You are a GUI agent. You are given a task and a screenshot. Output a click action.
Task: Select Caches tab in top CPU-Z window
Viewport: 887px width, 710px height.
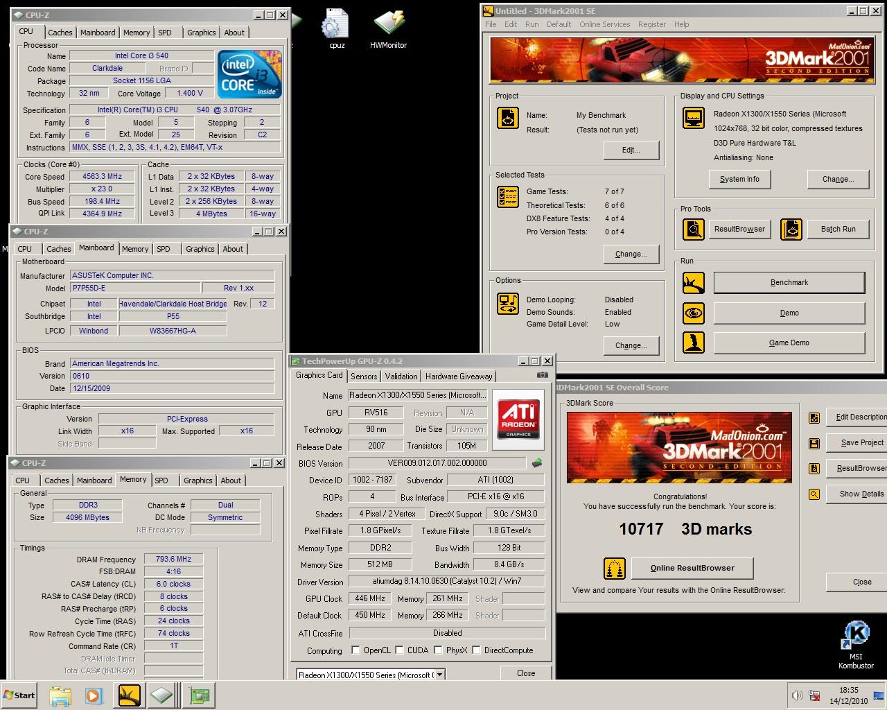point(60,33)
